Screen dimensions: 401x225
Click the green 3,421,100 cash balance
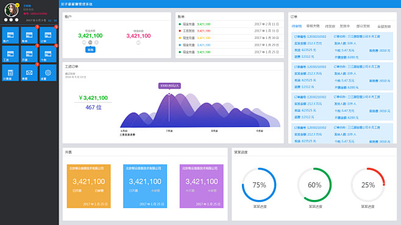[x=90, y=36]
